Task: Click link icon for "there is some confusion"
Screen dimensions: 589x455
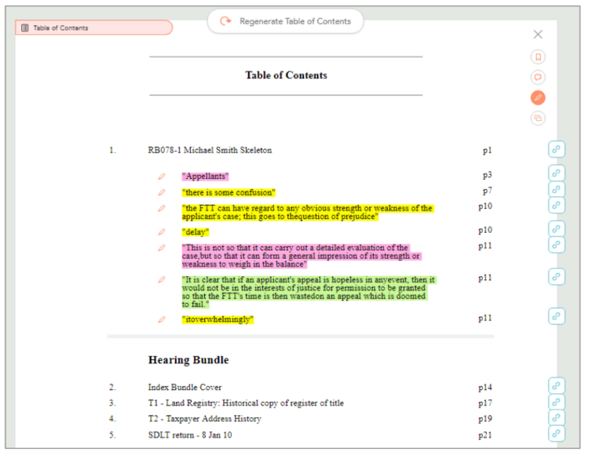Action: 556,189
